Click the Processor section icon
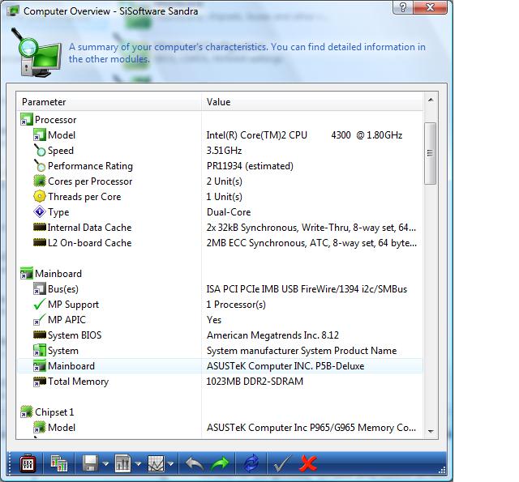 [x=27, y=120]
